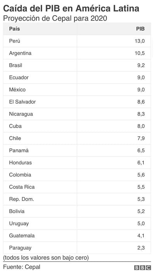Select the PIB column header
The height and width of the screenshot is (272, 154).
coord(140,29)
